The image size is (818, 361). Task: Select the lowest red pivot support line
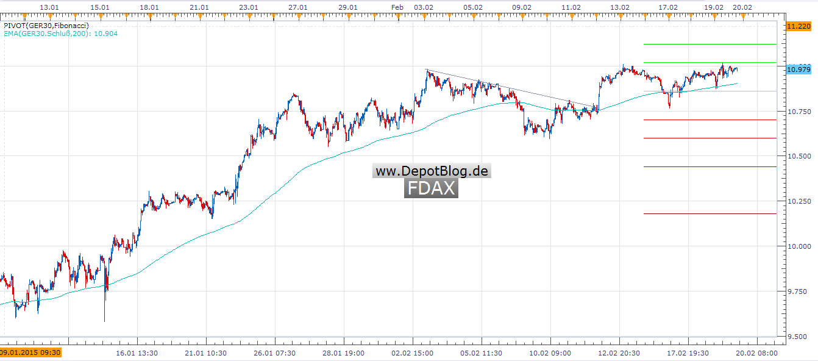pyautogui.click(x=710, y=213)
